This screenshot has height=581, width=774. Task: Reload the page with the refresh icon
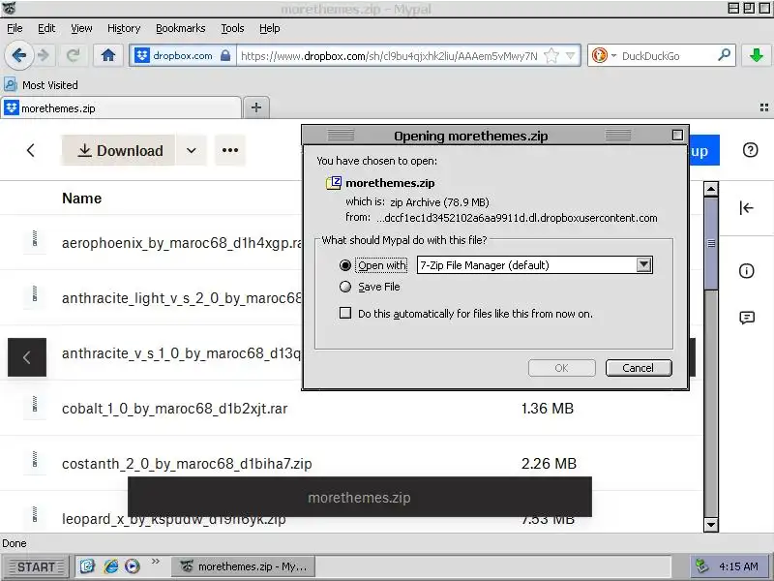[74, 55]
